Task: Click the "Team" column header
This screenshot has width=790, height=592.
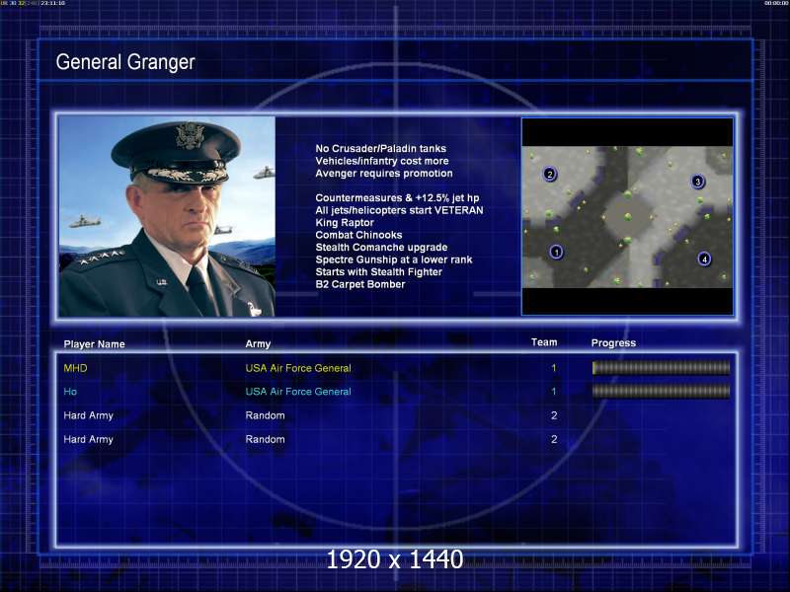Action: tap(544, 342)
